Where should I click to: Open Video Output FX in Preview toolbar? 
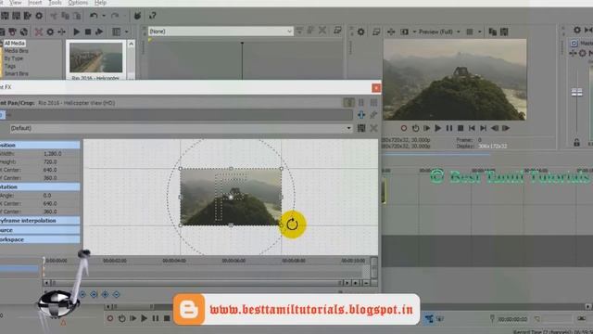[391, 32]
